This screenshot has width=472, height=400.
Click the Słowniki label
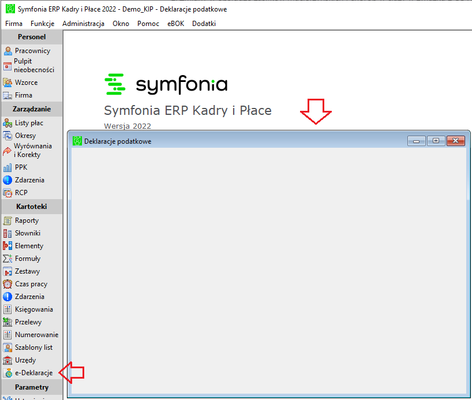click(x=28, y=233)
